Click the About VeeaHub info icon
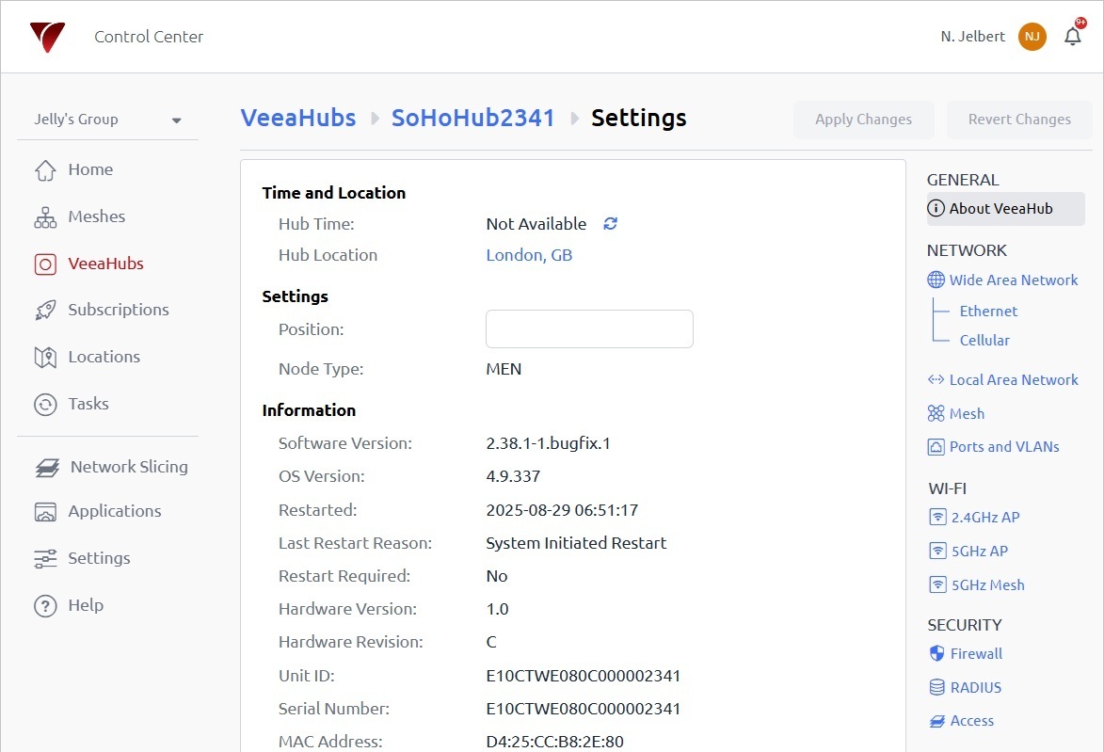Image resolution: width=1104 pixels, height=752 pixels. 936,208
